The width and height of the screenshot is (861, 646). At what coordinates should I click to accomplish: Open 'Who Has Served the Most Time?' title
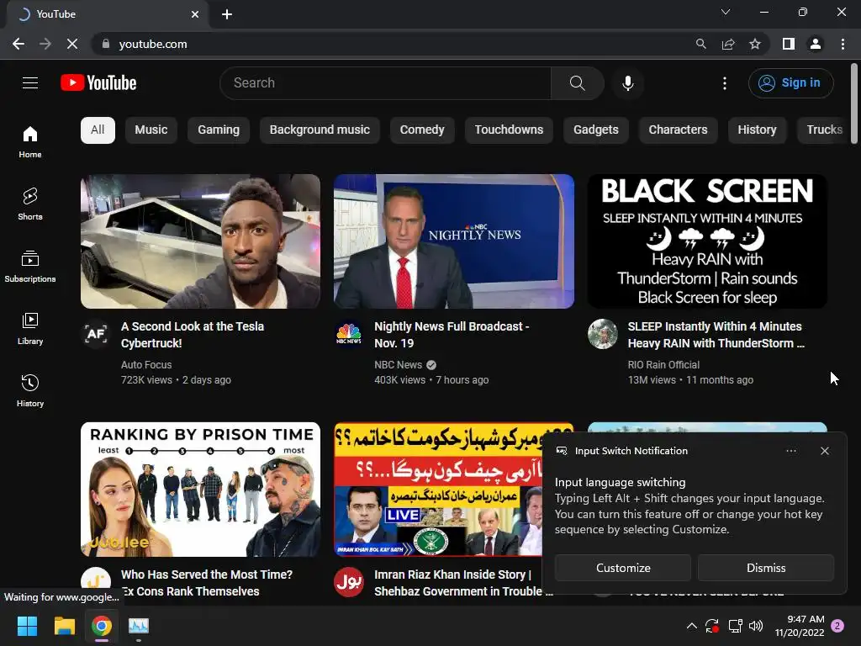click(207, 583)
